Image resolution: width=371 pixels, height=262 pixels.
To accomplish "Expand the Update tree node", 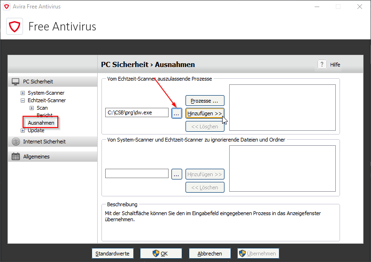I will tap(23, 130).
